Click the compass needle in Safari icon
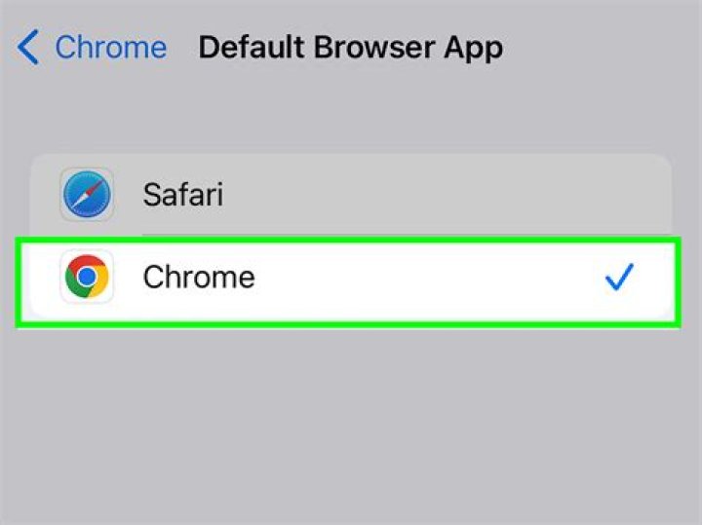The image size is (702, 525). click(x=88, y=195)
